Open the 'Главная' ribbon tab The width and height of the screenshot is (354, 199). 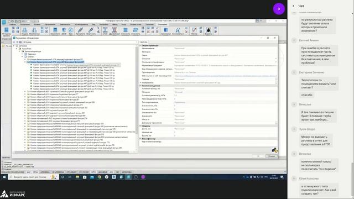12,24
